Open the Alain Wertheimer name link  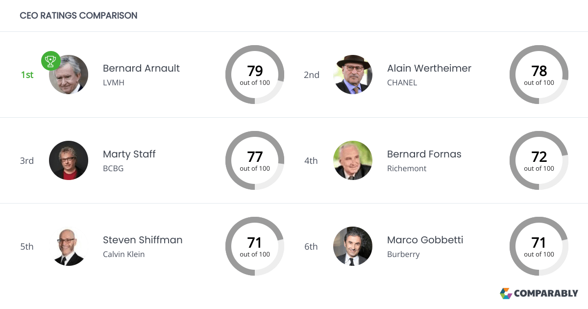429,68
